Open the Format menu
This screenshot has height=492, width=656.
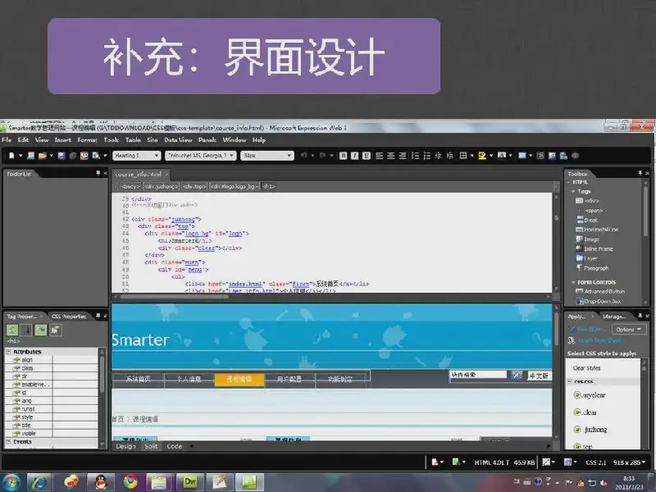[x=87, y=139]
